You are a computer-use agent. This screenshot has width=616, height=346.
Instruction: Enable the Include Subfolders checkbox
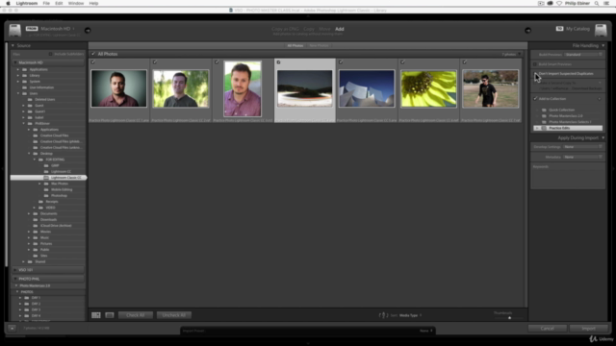[x=50, y=54]
